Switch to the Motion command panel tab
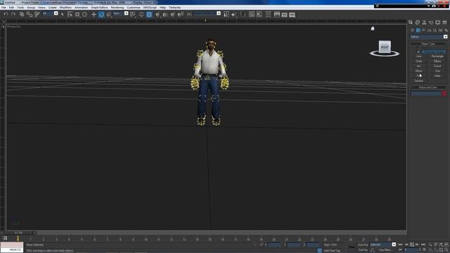The image size is (450, 253). click(431, 22)
